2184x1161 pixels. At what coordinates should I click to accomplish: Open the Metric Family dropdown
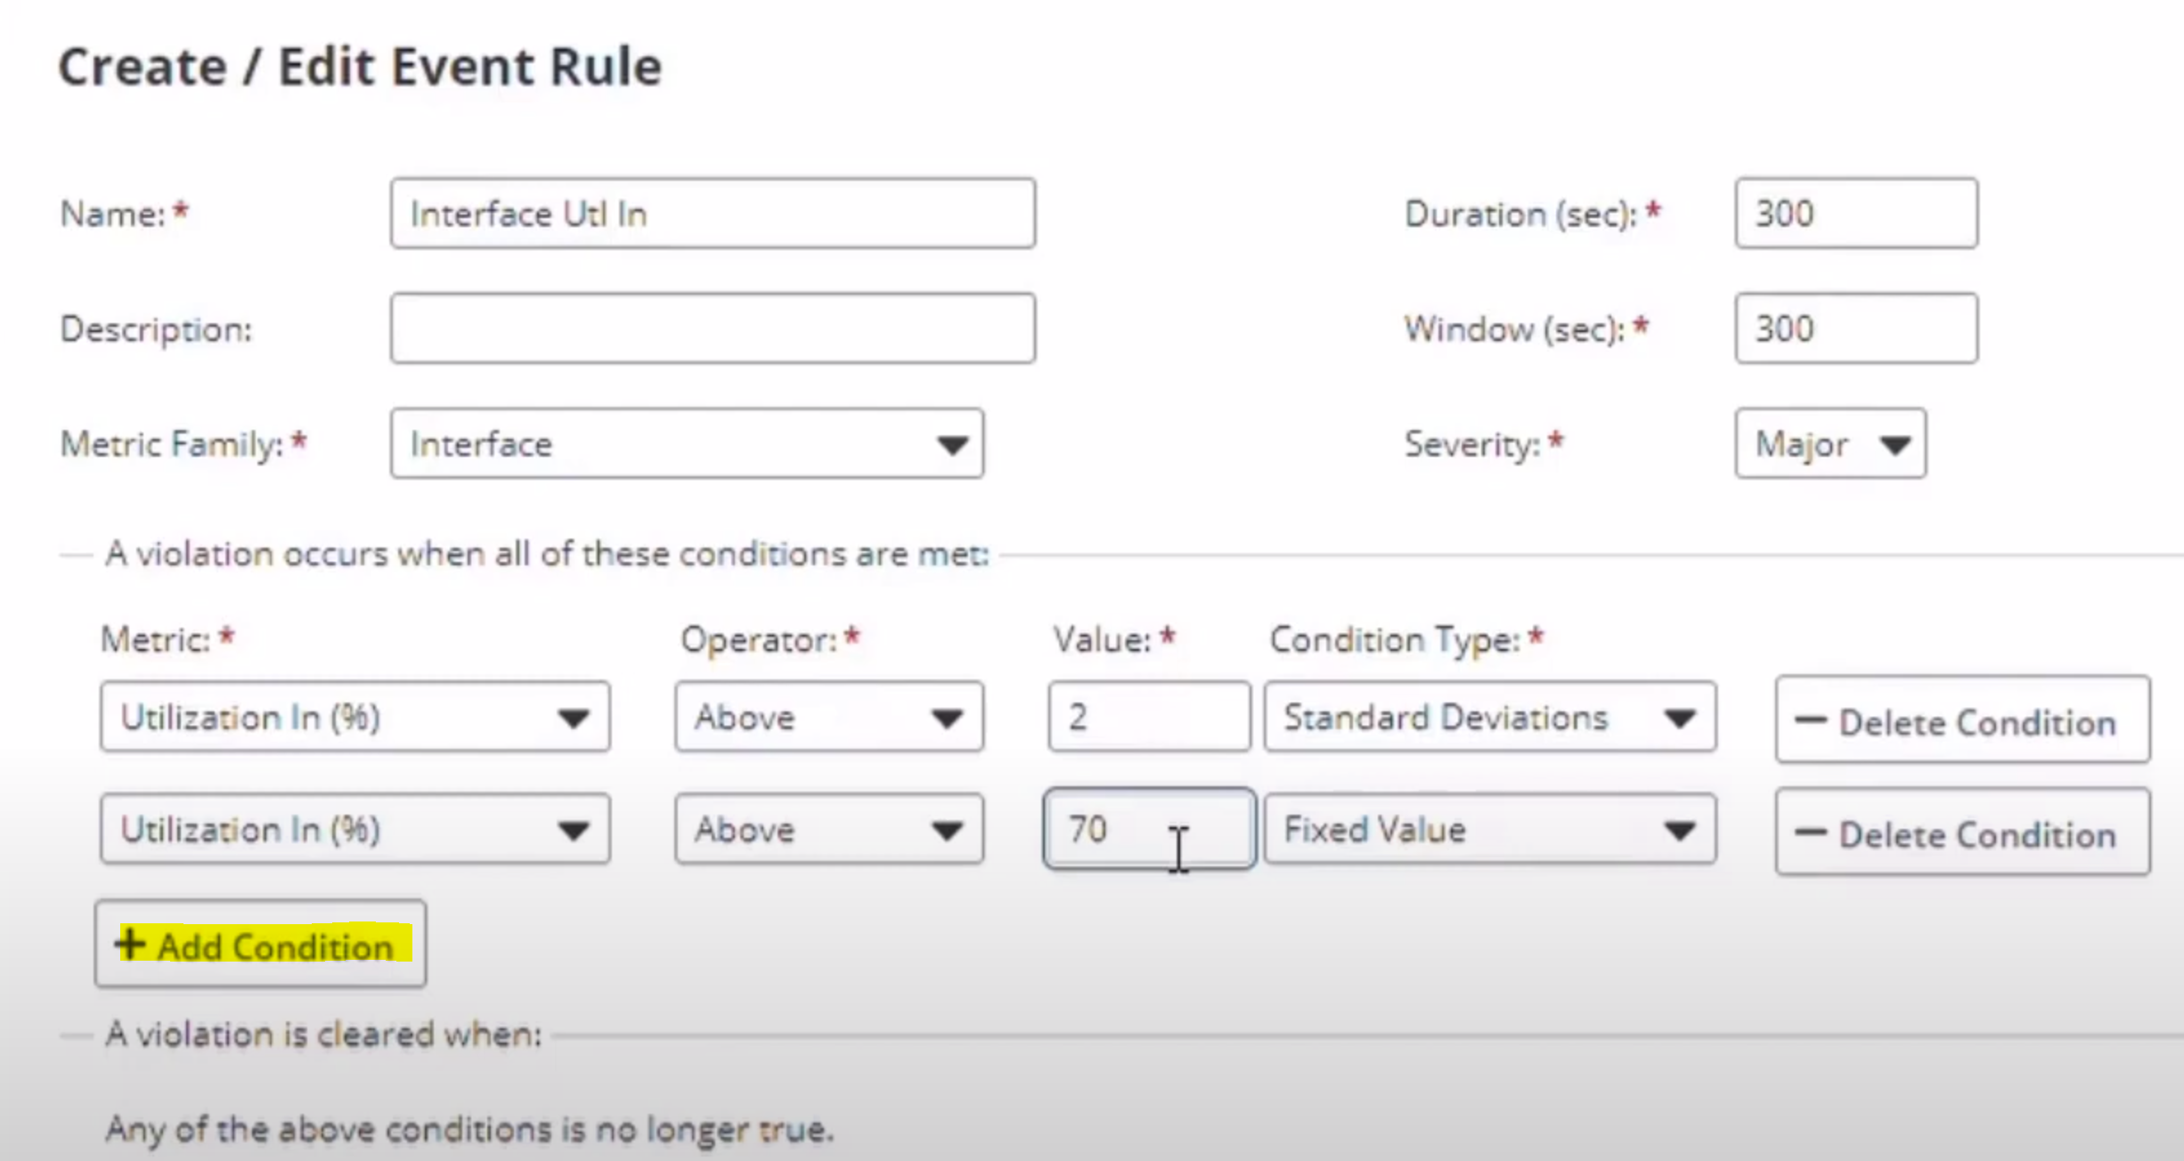coord(687,444)
